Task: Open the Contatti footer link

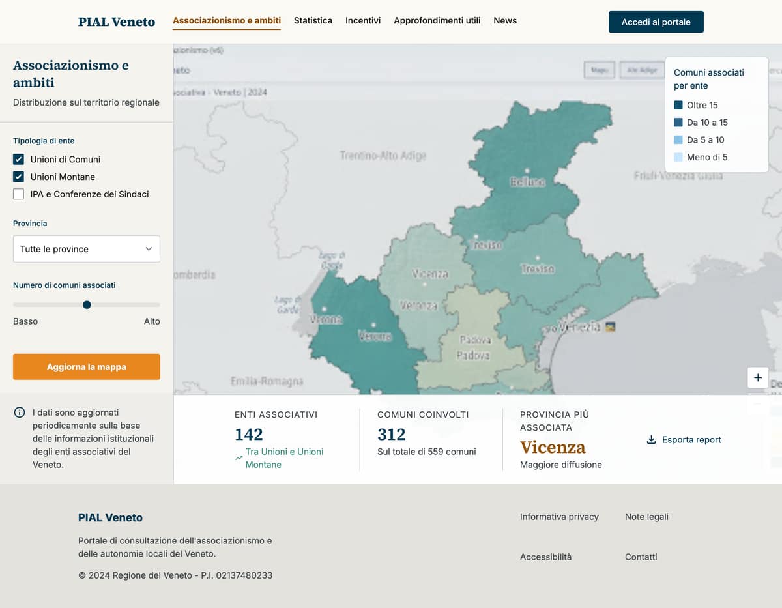Action: pyautogui.click(x=641, y=557)
